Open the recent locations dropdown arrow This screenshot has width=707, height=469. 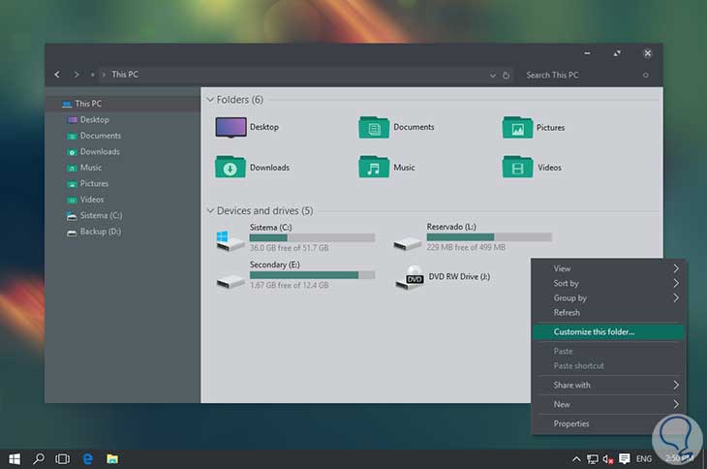click(92, 75)
